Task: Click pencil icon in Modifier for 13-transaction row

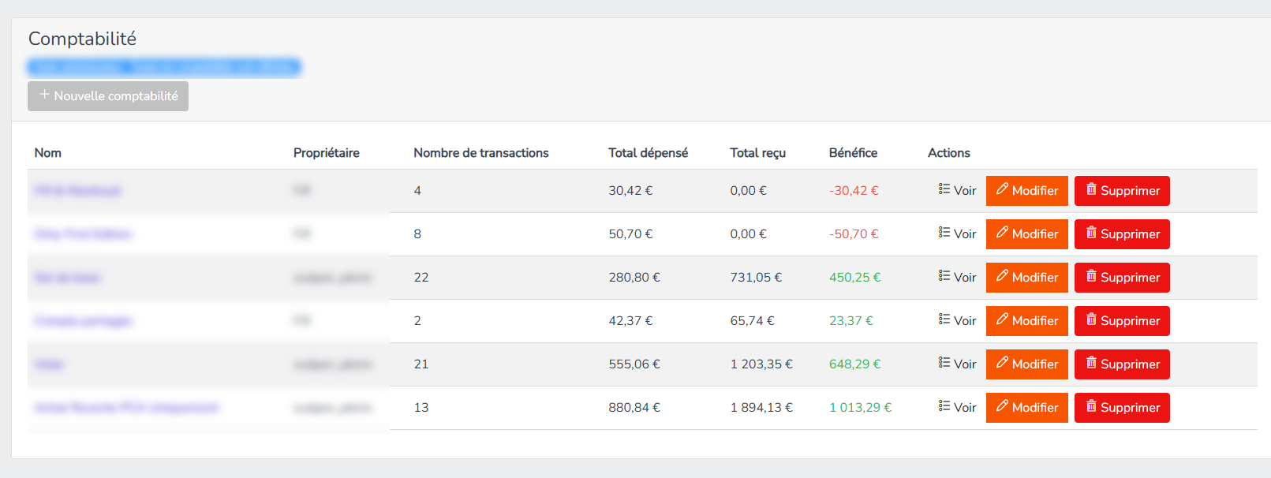Action: click(1002, 406)
